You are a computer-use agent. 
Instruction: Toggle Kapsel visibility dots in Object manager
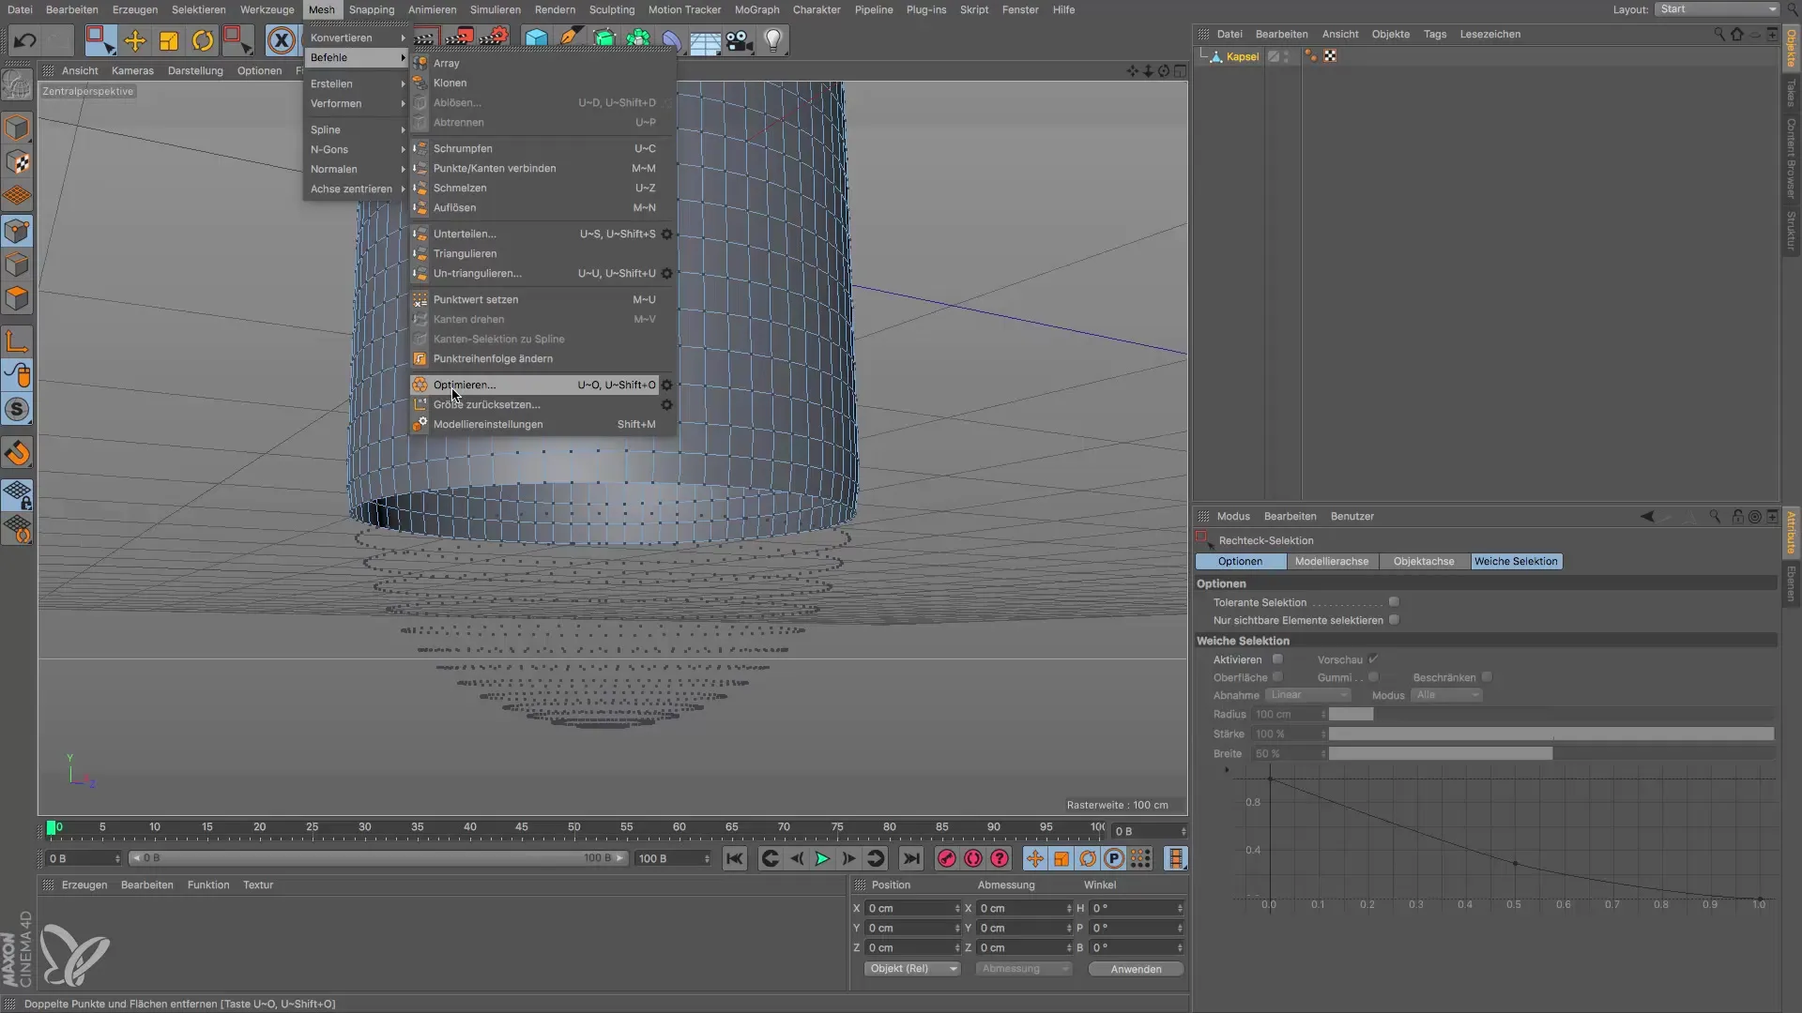(x=1286, y=56)
